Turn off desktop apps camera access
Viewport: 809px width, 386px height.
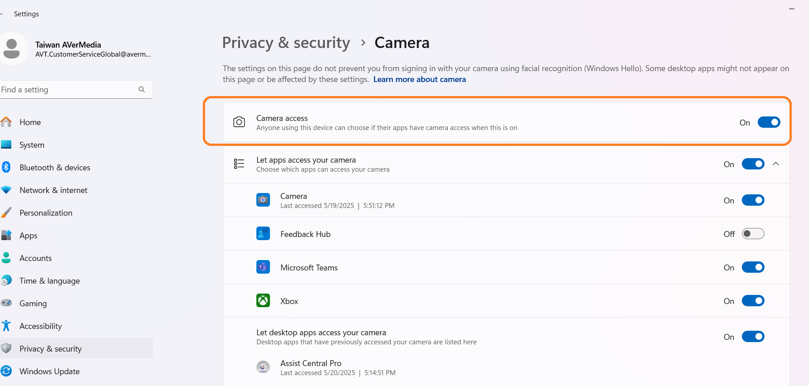[x=753, y=337]
